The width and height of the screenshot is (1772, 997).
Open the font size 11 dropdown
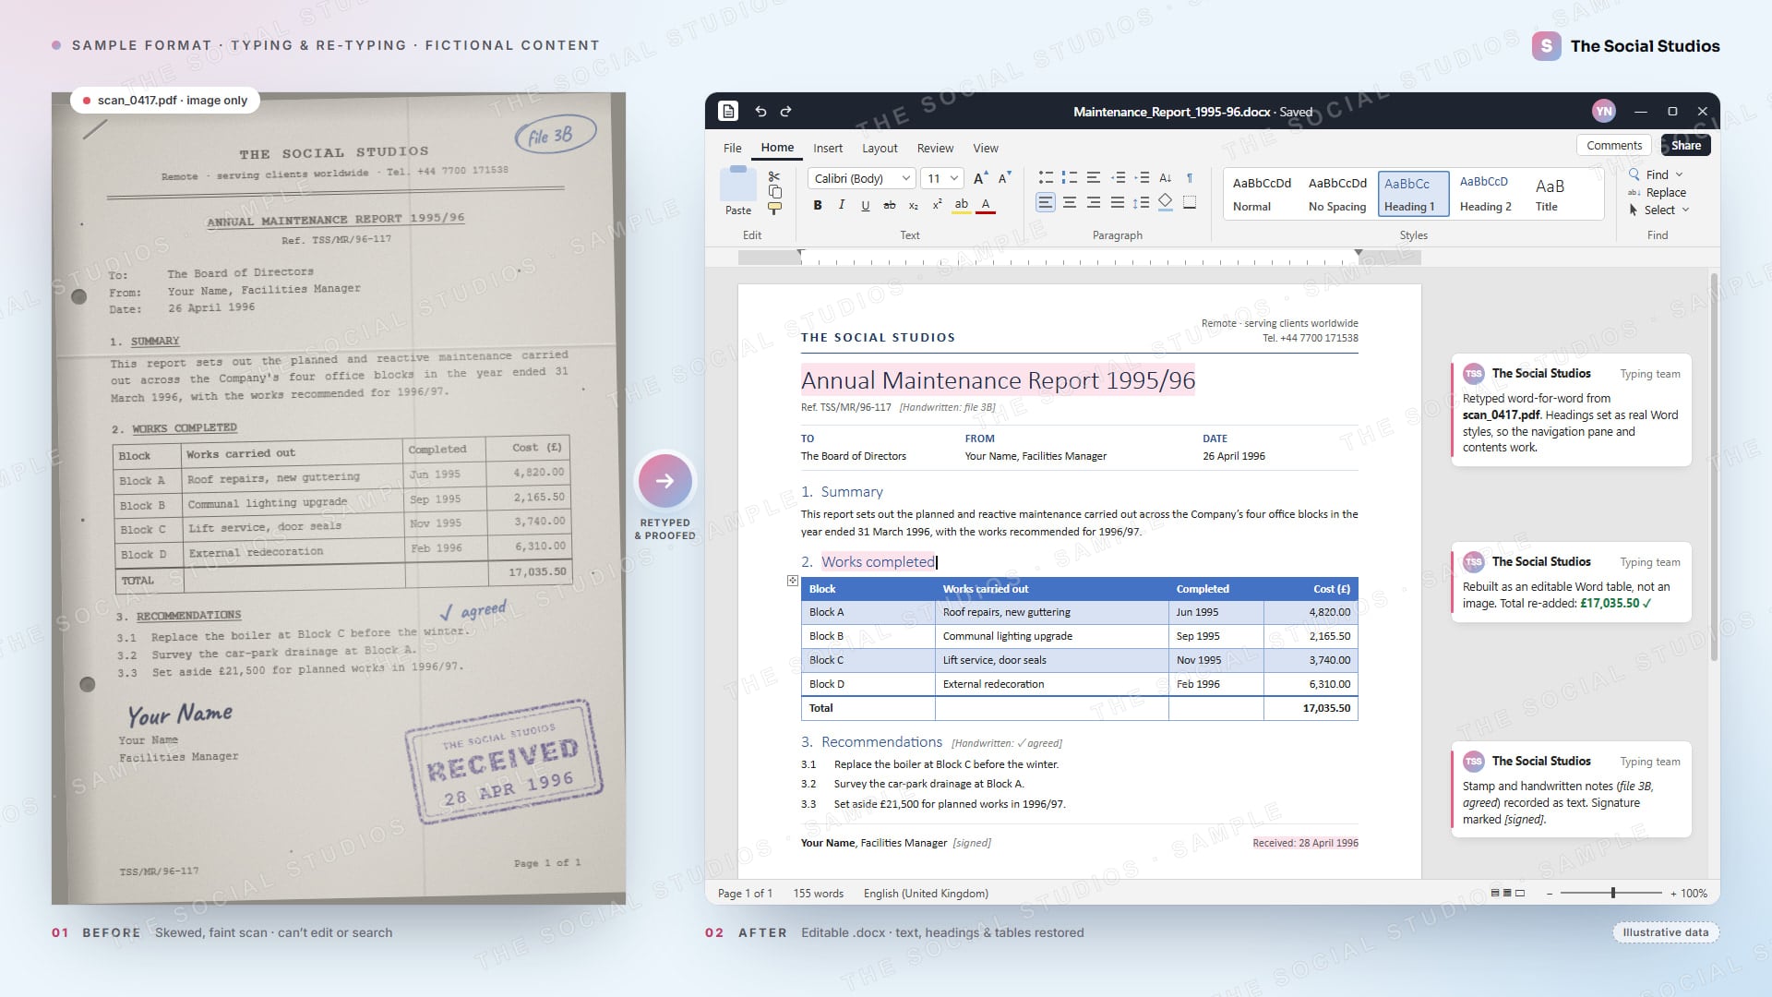point(943,178)
